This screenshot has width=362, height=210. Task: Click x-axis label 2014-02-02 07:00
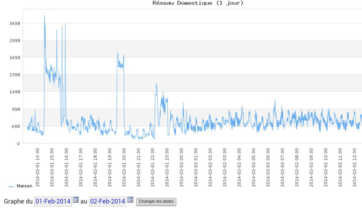283,168
